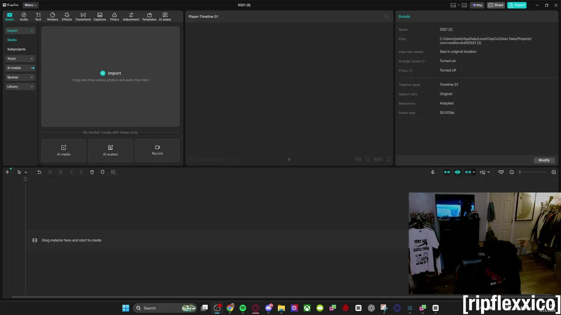Open the AI media creation tool
Screen dimensions: 561x315
pyautogui.click(x=64, y=150)
